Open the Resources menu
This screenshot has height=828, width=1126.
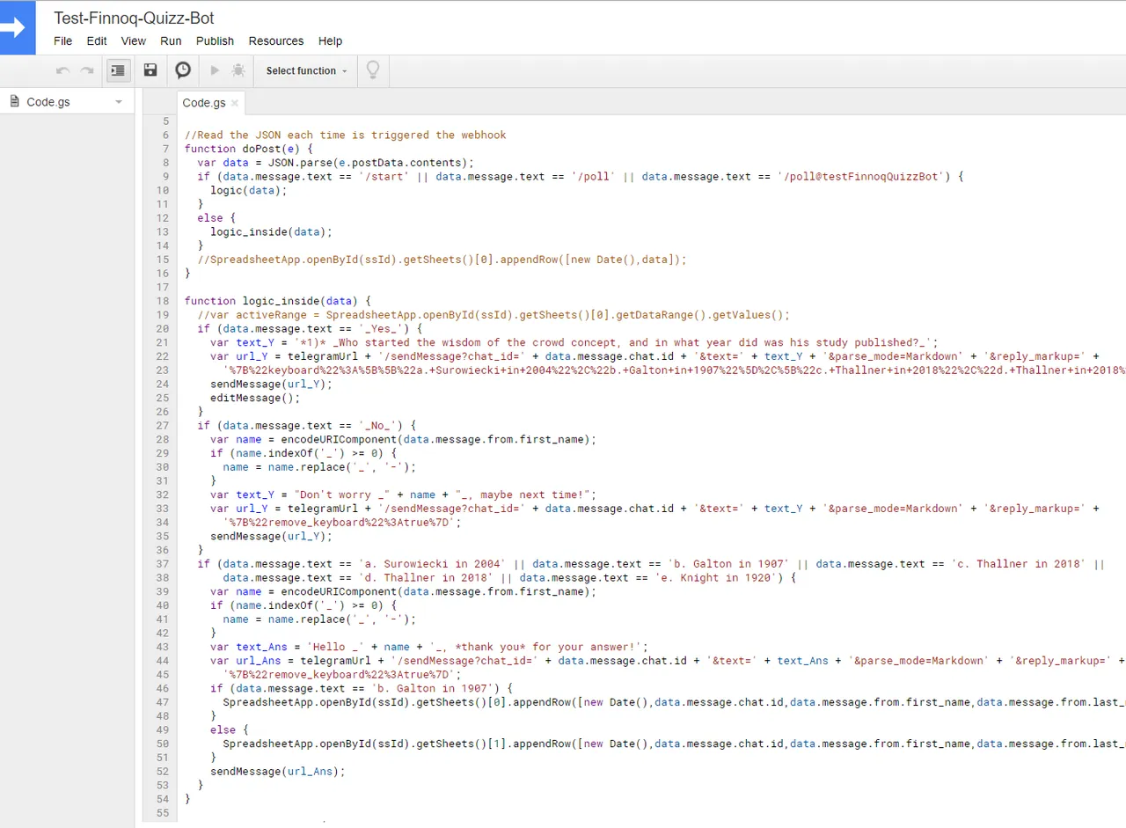[x=276, y=40]
